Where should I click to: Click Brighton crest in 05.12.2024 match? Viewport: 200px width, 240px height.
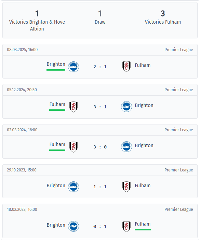(126, 107)
